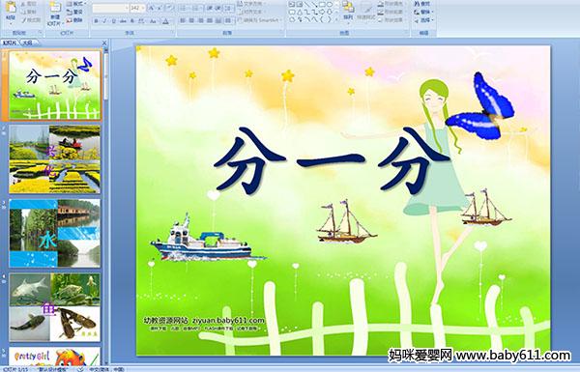
Task: Click the Find icon in the editing group
Action: tap(421, 4)
